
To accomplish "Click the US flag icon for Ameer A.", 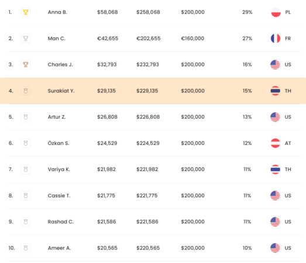I will [x=275, y=248].
